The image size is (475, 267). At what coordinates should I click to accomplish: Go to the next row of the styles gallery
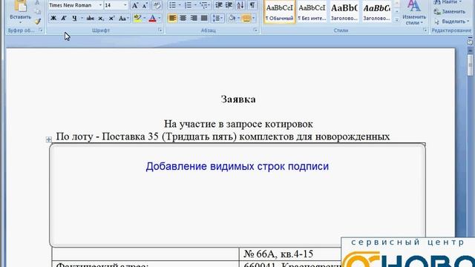[x=397, y=12]
